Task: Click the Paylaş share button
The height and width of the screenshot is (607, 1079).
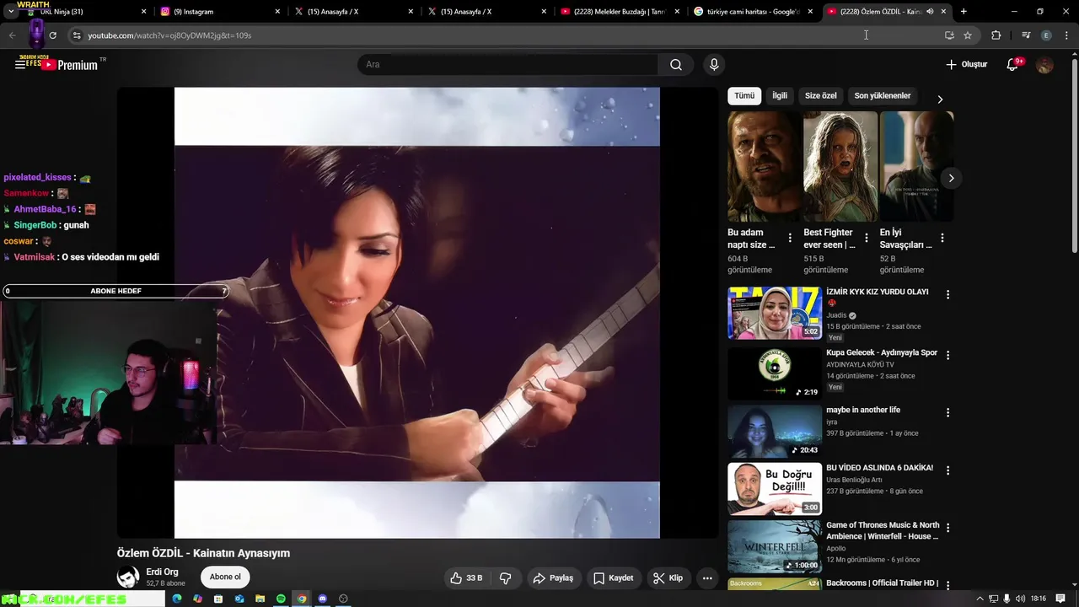Action: coord(553,577)
